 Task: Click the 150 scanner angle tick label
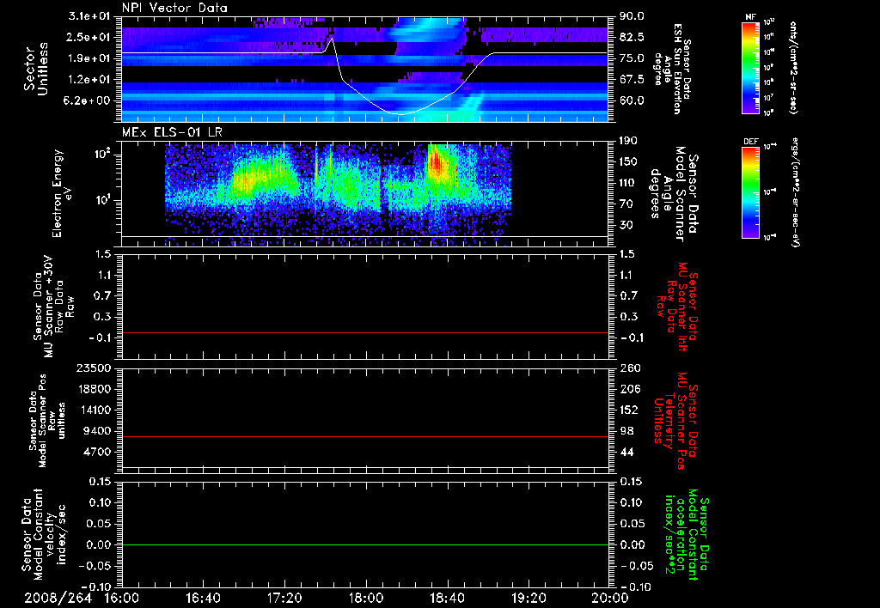(x=628, y=162)
